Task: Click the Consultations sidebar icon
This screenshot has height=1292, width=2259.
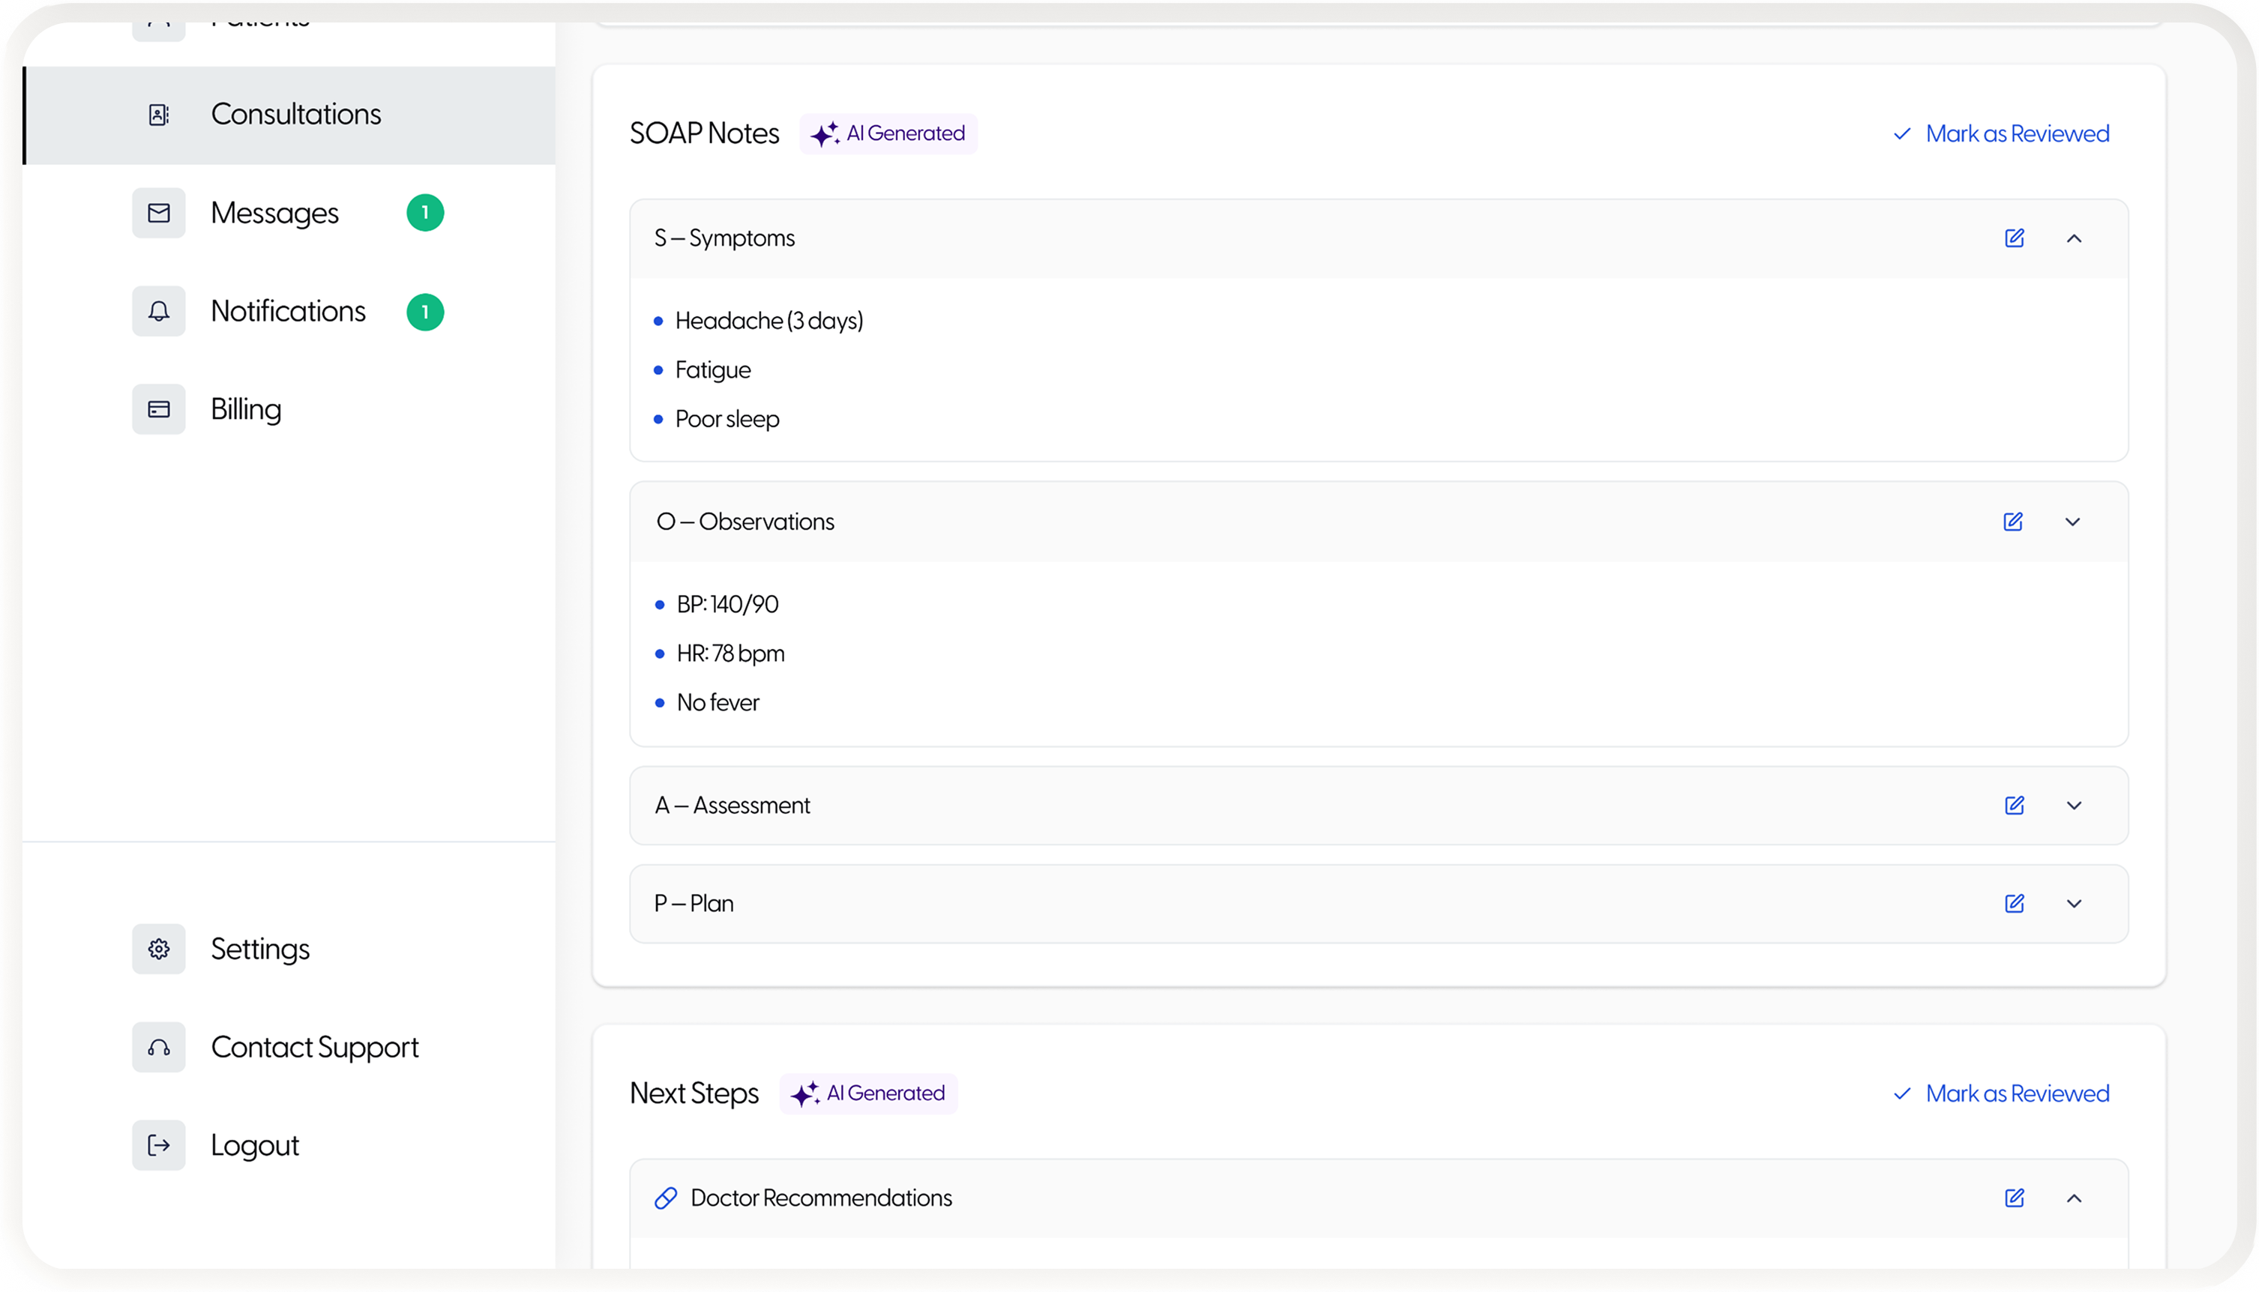Action: click(x=159, y=115)
